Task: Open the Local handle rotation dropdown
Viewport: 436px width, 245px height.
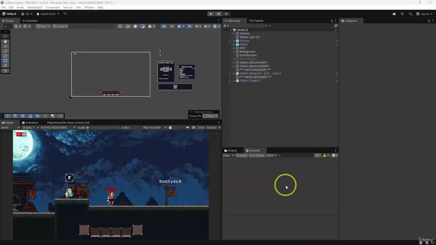Action: pyautogui.click(x=60, y=26)
